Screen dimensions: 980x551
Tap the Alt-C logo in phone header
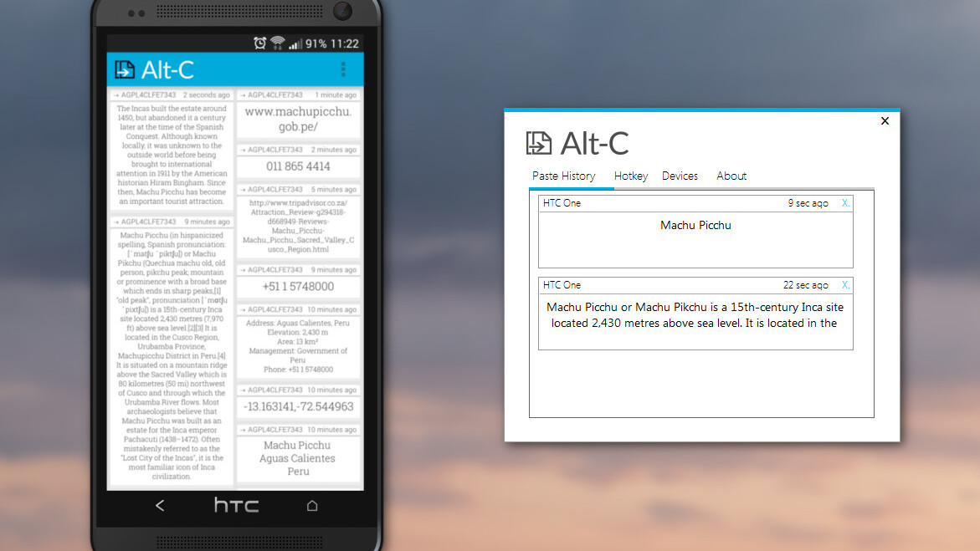(126, 69)
